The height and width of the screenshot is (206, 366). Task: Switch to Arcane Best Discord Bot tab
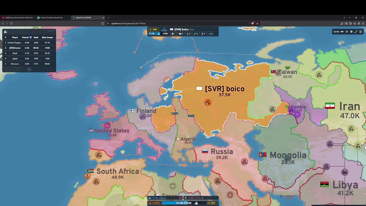[52, 18]
